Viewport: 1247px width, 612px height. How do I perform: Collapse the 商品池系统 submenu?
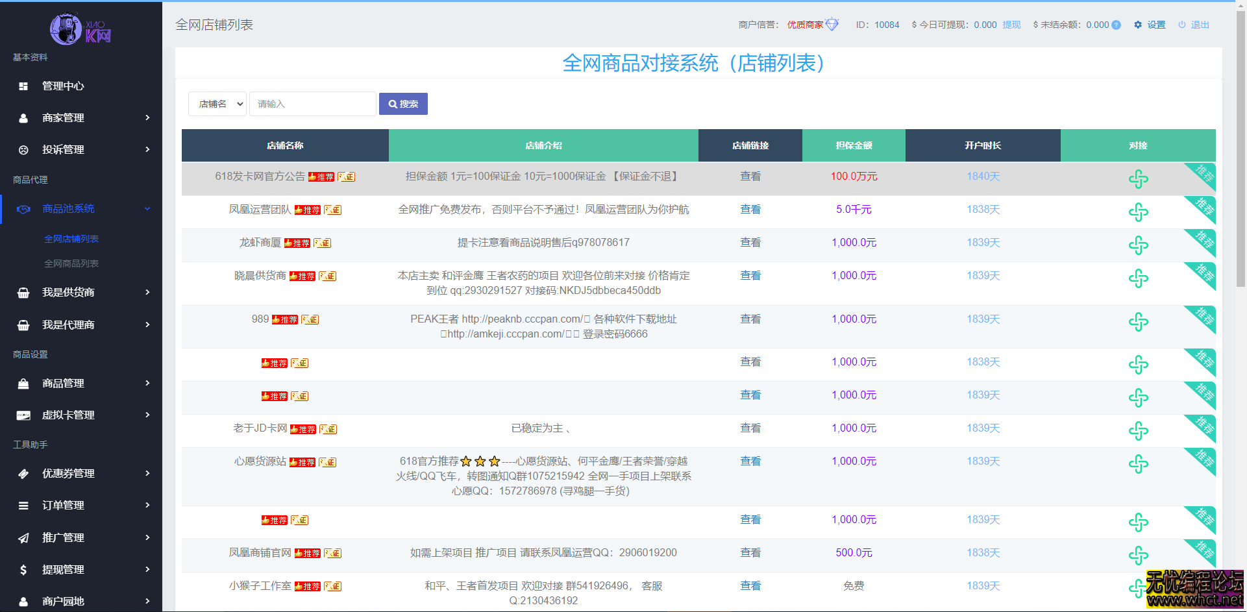pyautogui.click(x=148, y=208)
